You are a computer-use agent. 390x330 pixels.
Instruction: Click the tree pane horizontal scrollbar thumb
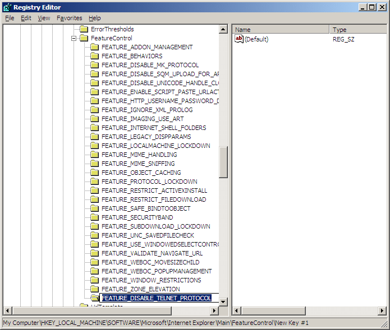point(92,310)
